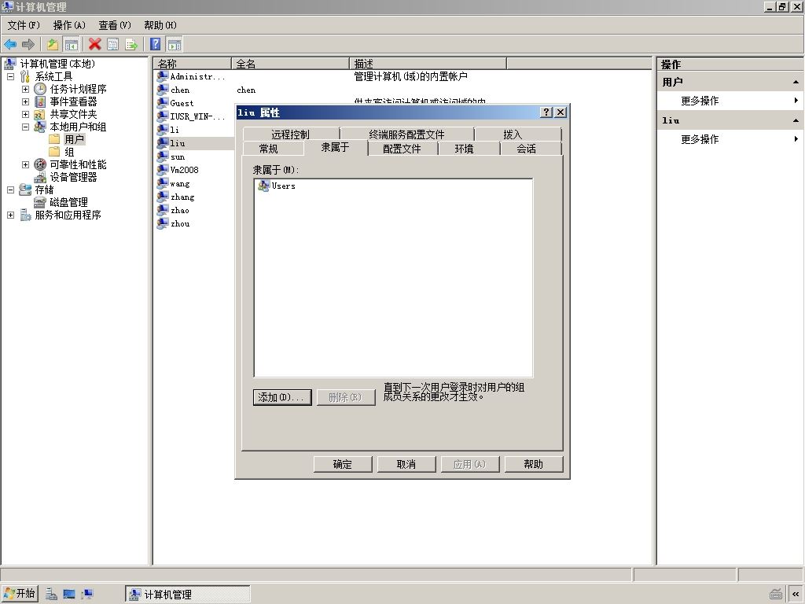Switch to the 远程控制 tab
This screenshot has height=604, width=805.
click(291, 134)
